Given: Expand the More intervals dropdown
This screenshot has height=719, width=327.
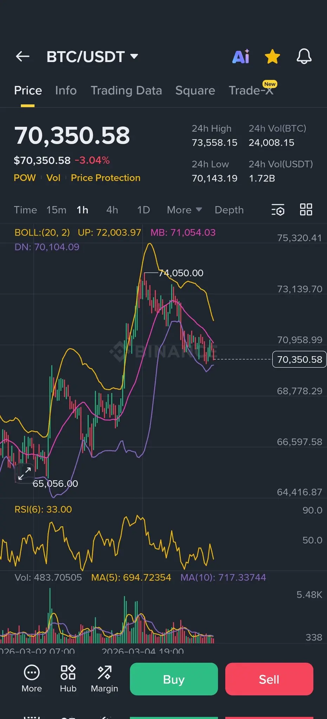Looking at the screenshot, I should point(184,210).
